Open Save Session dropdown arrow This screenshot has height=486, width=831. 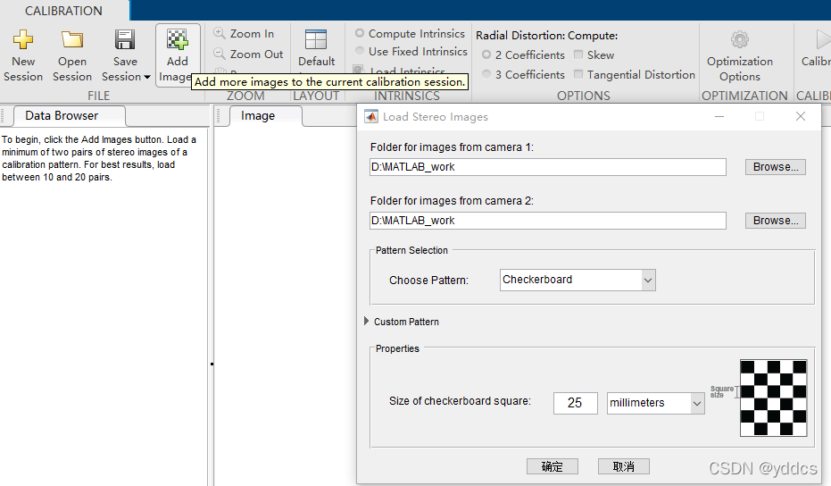coord(146,77)
